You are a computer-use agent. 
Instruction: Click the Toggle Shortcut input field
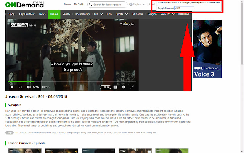point(184,8)
